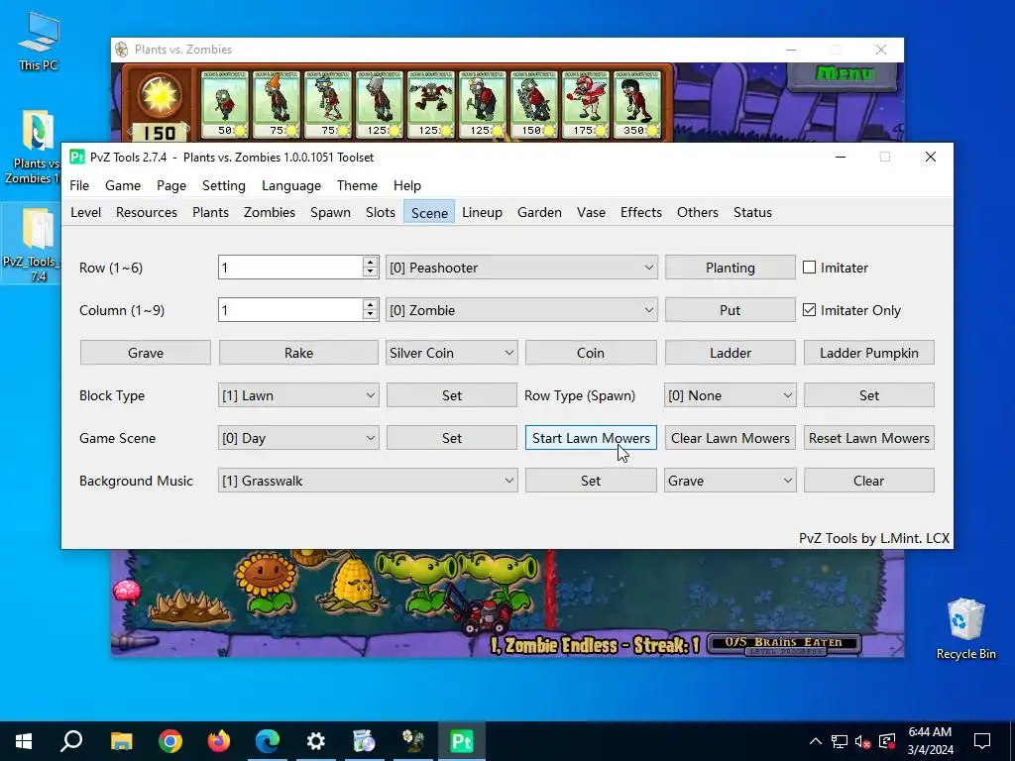Open Microsoft Edge from the taskbar
The image size is (1015, 761).
268,741
